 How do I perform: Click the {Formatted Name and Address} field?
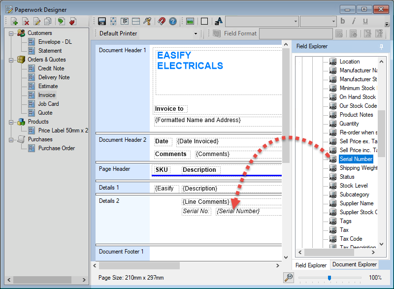(198, 120)
